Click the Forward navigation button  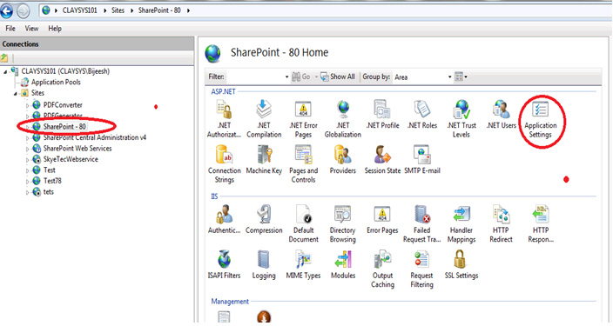(x=23, y=11)
